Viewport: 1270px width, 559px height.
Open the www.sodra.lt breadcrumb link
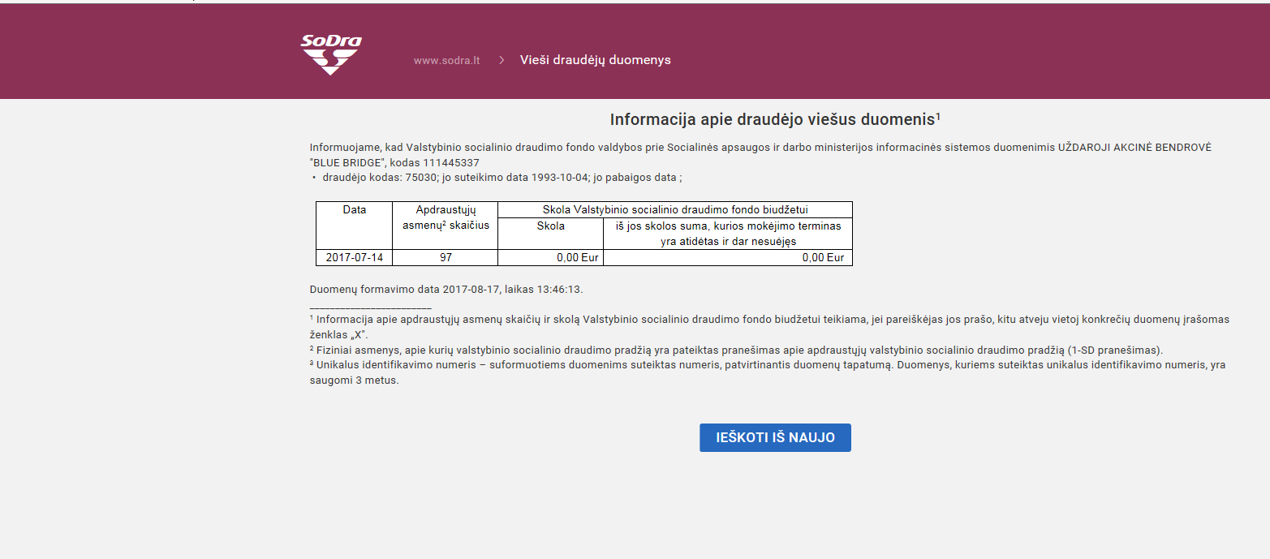[446, 61]
